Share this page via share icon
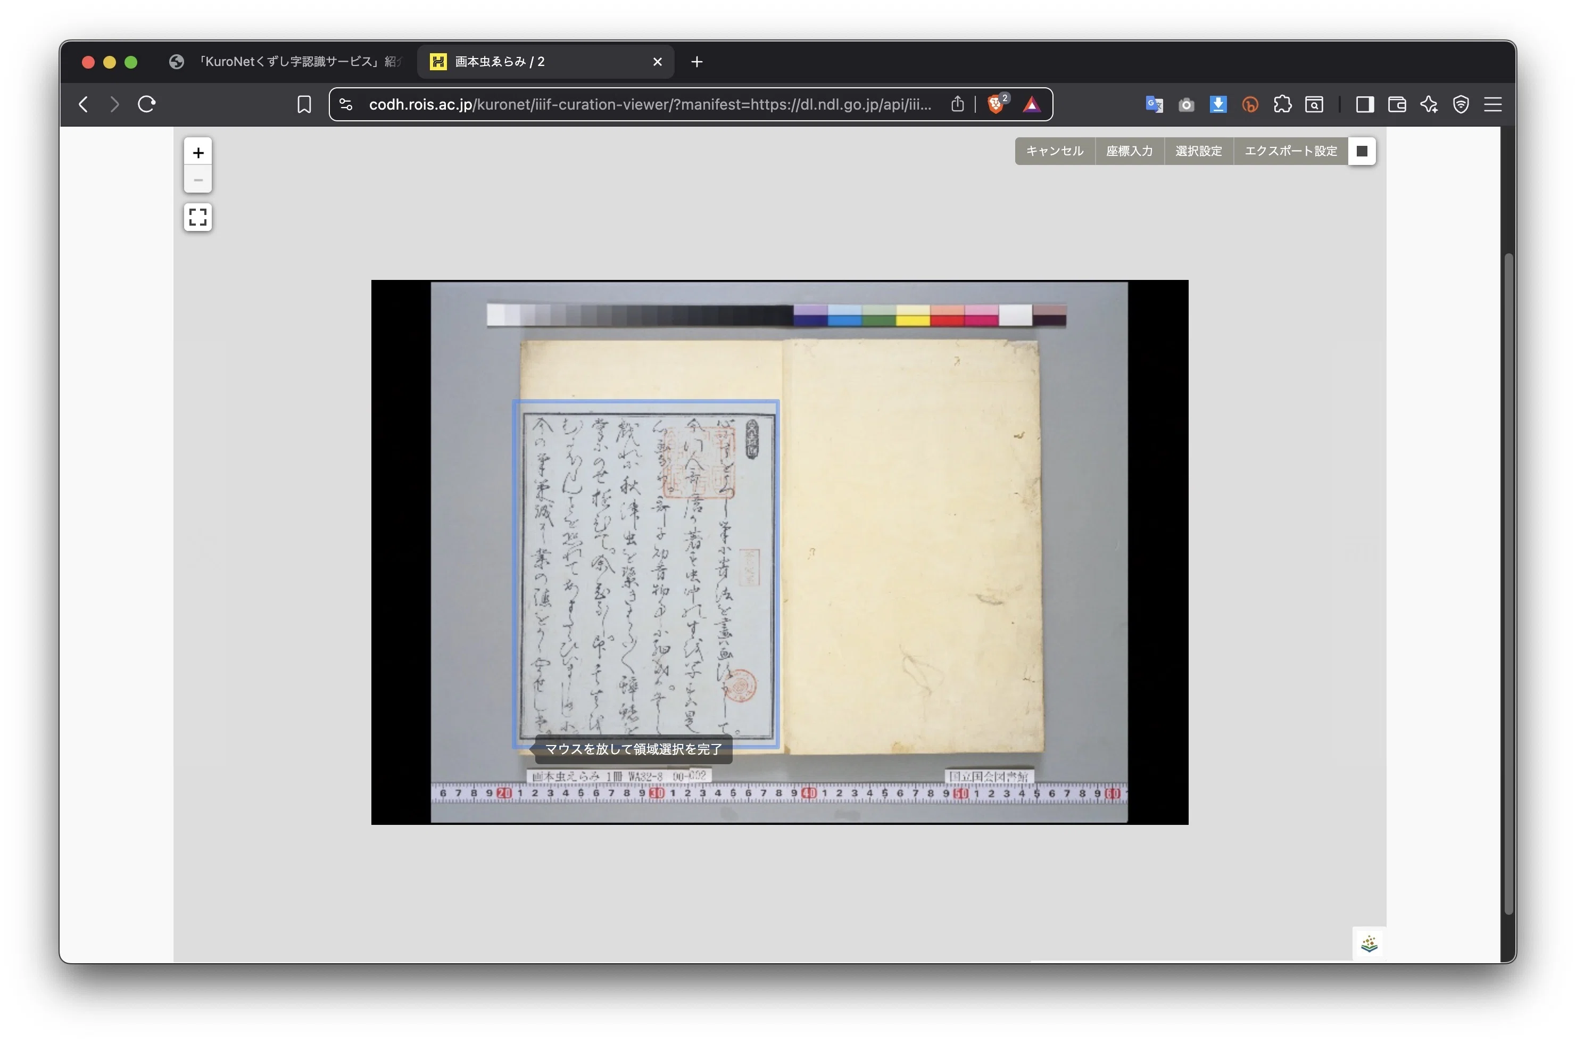Screen dimensions: 1576x1042 tap(957, 104)
